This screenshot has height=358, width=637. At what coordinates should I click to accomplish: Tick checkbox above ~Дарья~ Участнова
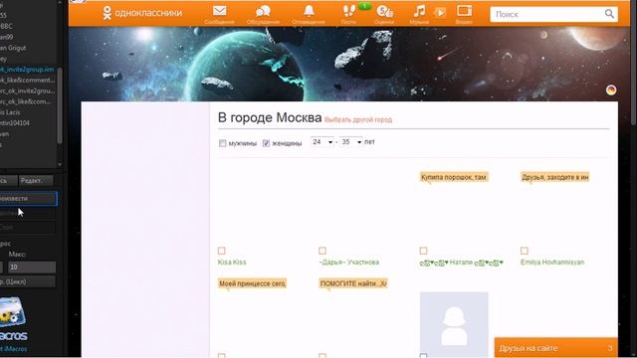322,251
